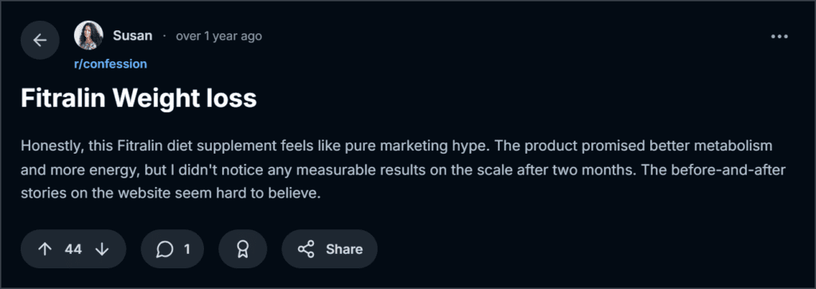Open Susan's profile picture avatar
This screenshot has width=816, height=289.
pos(88,35)
